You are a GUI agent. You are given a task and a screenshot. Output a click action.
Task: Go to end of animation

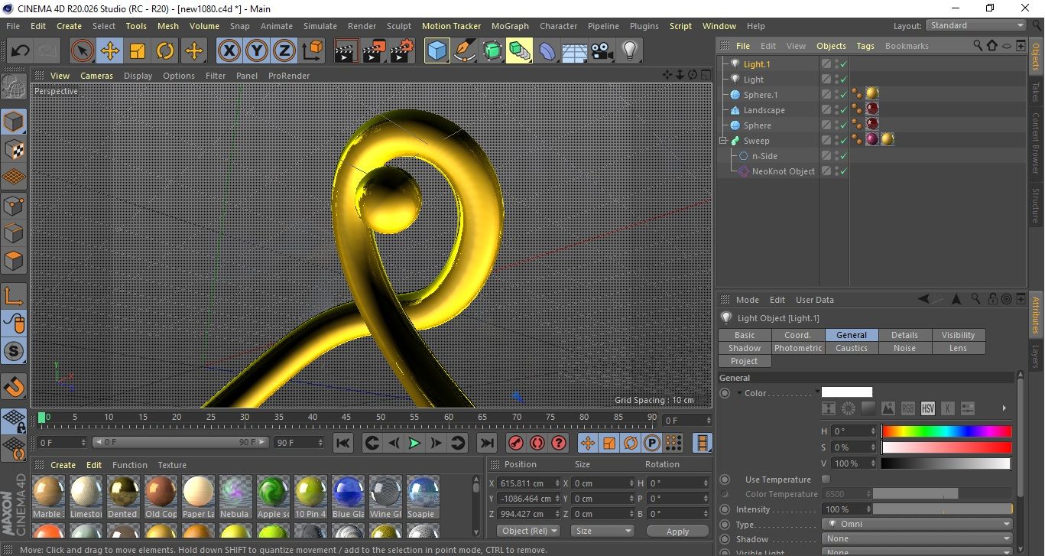point(486,443)
